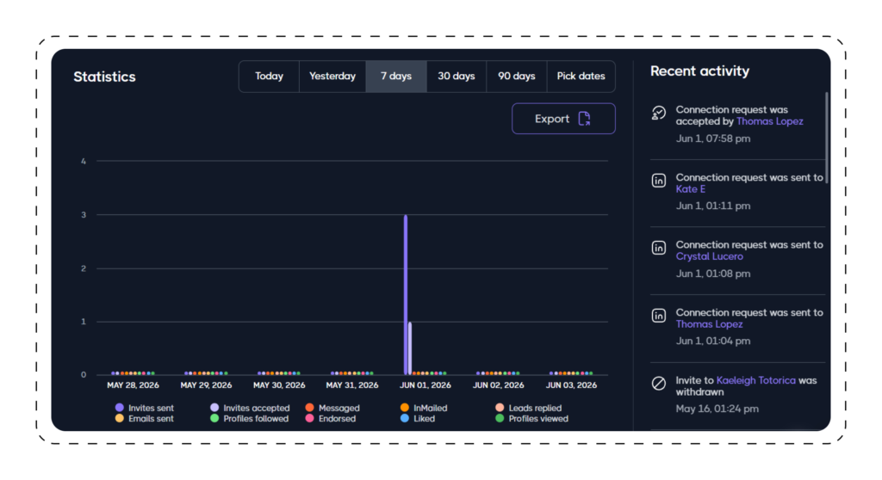Switch to the Yesterday tab
Screen dimensions: 882x480
(x=332, y=77)
